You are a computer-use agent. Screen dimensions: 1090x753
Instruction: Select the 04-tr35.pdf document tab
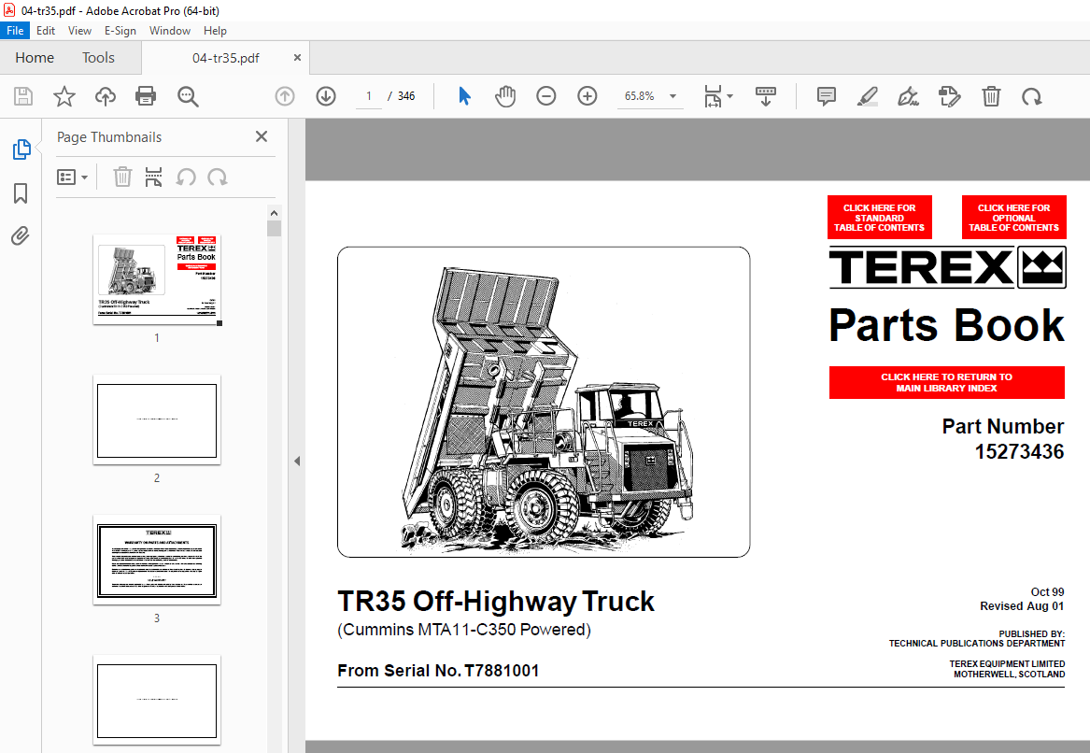pyautogui.click(x=225, y=58)
